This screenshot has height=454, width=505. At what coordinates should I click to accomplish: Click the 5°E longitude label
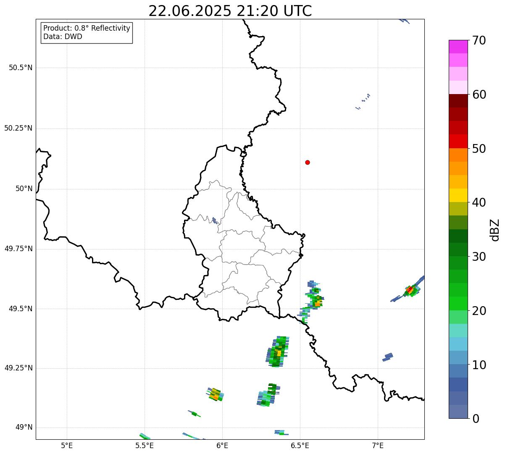pos(67,446)
